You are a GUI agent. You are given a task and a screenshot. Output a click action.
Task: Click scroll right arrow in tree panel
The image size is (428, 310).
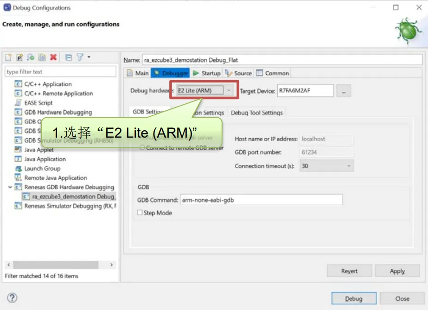pyautogui.click(x=111, y=265)
